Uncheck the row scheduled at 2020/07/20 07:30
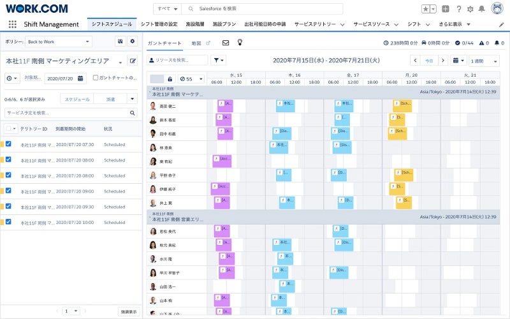This screenshot has width=510, height=319. (8, 144)
